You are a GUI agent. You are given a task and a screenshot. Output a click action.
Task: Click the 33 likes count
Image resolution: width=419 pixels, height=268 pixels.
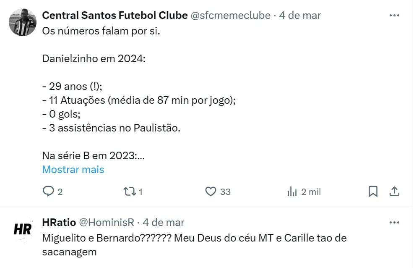pos(225,192)
